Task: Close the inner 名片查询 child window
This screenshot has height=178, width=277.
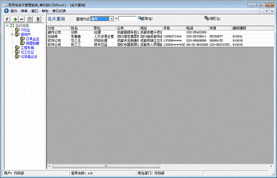Action: [272, 11]
